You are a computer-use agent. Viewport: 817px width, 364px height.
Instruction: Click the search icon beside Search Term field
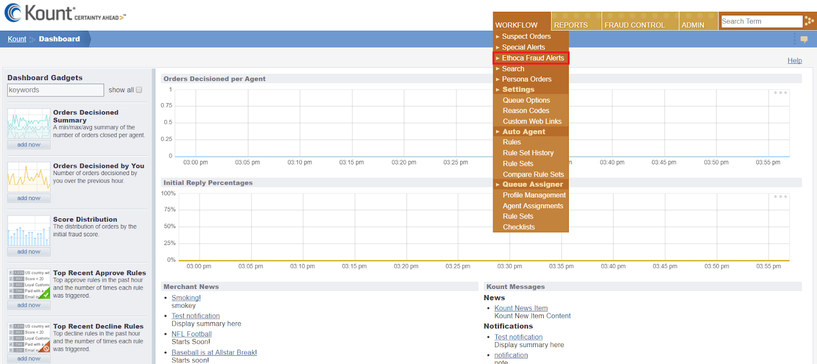tap(809, 21)
